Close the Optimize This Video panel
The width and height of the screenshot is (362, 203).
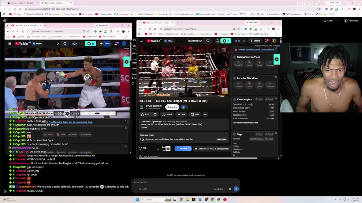(276, 77)
